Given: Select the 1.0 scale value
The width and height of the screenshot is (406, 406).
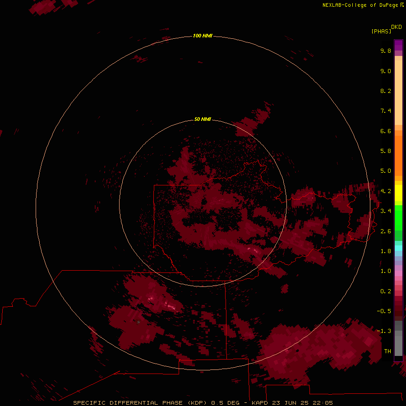Looking at the screenshot, I should click(x=386, y=271).
